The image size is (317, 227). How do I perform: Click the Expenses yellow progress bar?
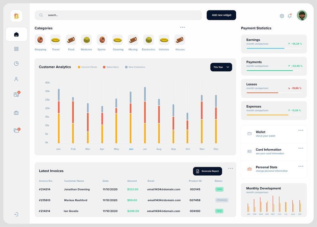click(267, 115)
